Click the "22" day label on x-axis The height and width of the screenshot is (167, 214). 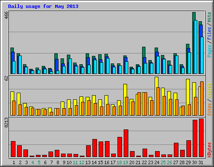point(144,162)
